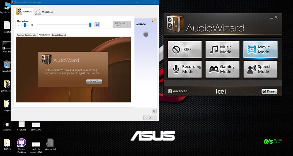Select Movie Mode in AudioWizard
The width and height of the screenshot is (293, 156).
tap(260, 49)
